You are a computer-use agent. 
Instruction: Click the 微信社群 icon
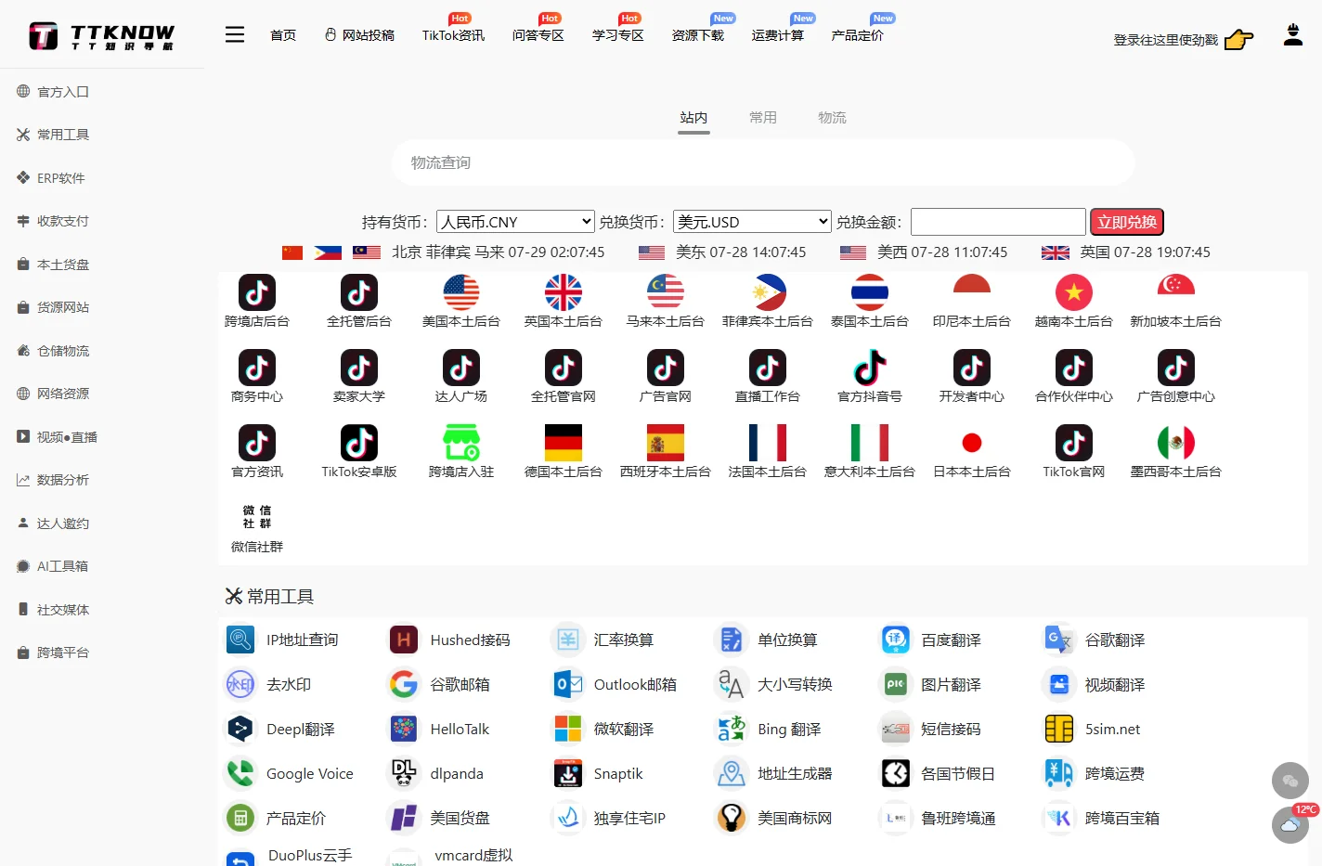click(x=257, y=518)
